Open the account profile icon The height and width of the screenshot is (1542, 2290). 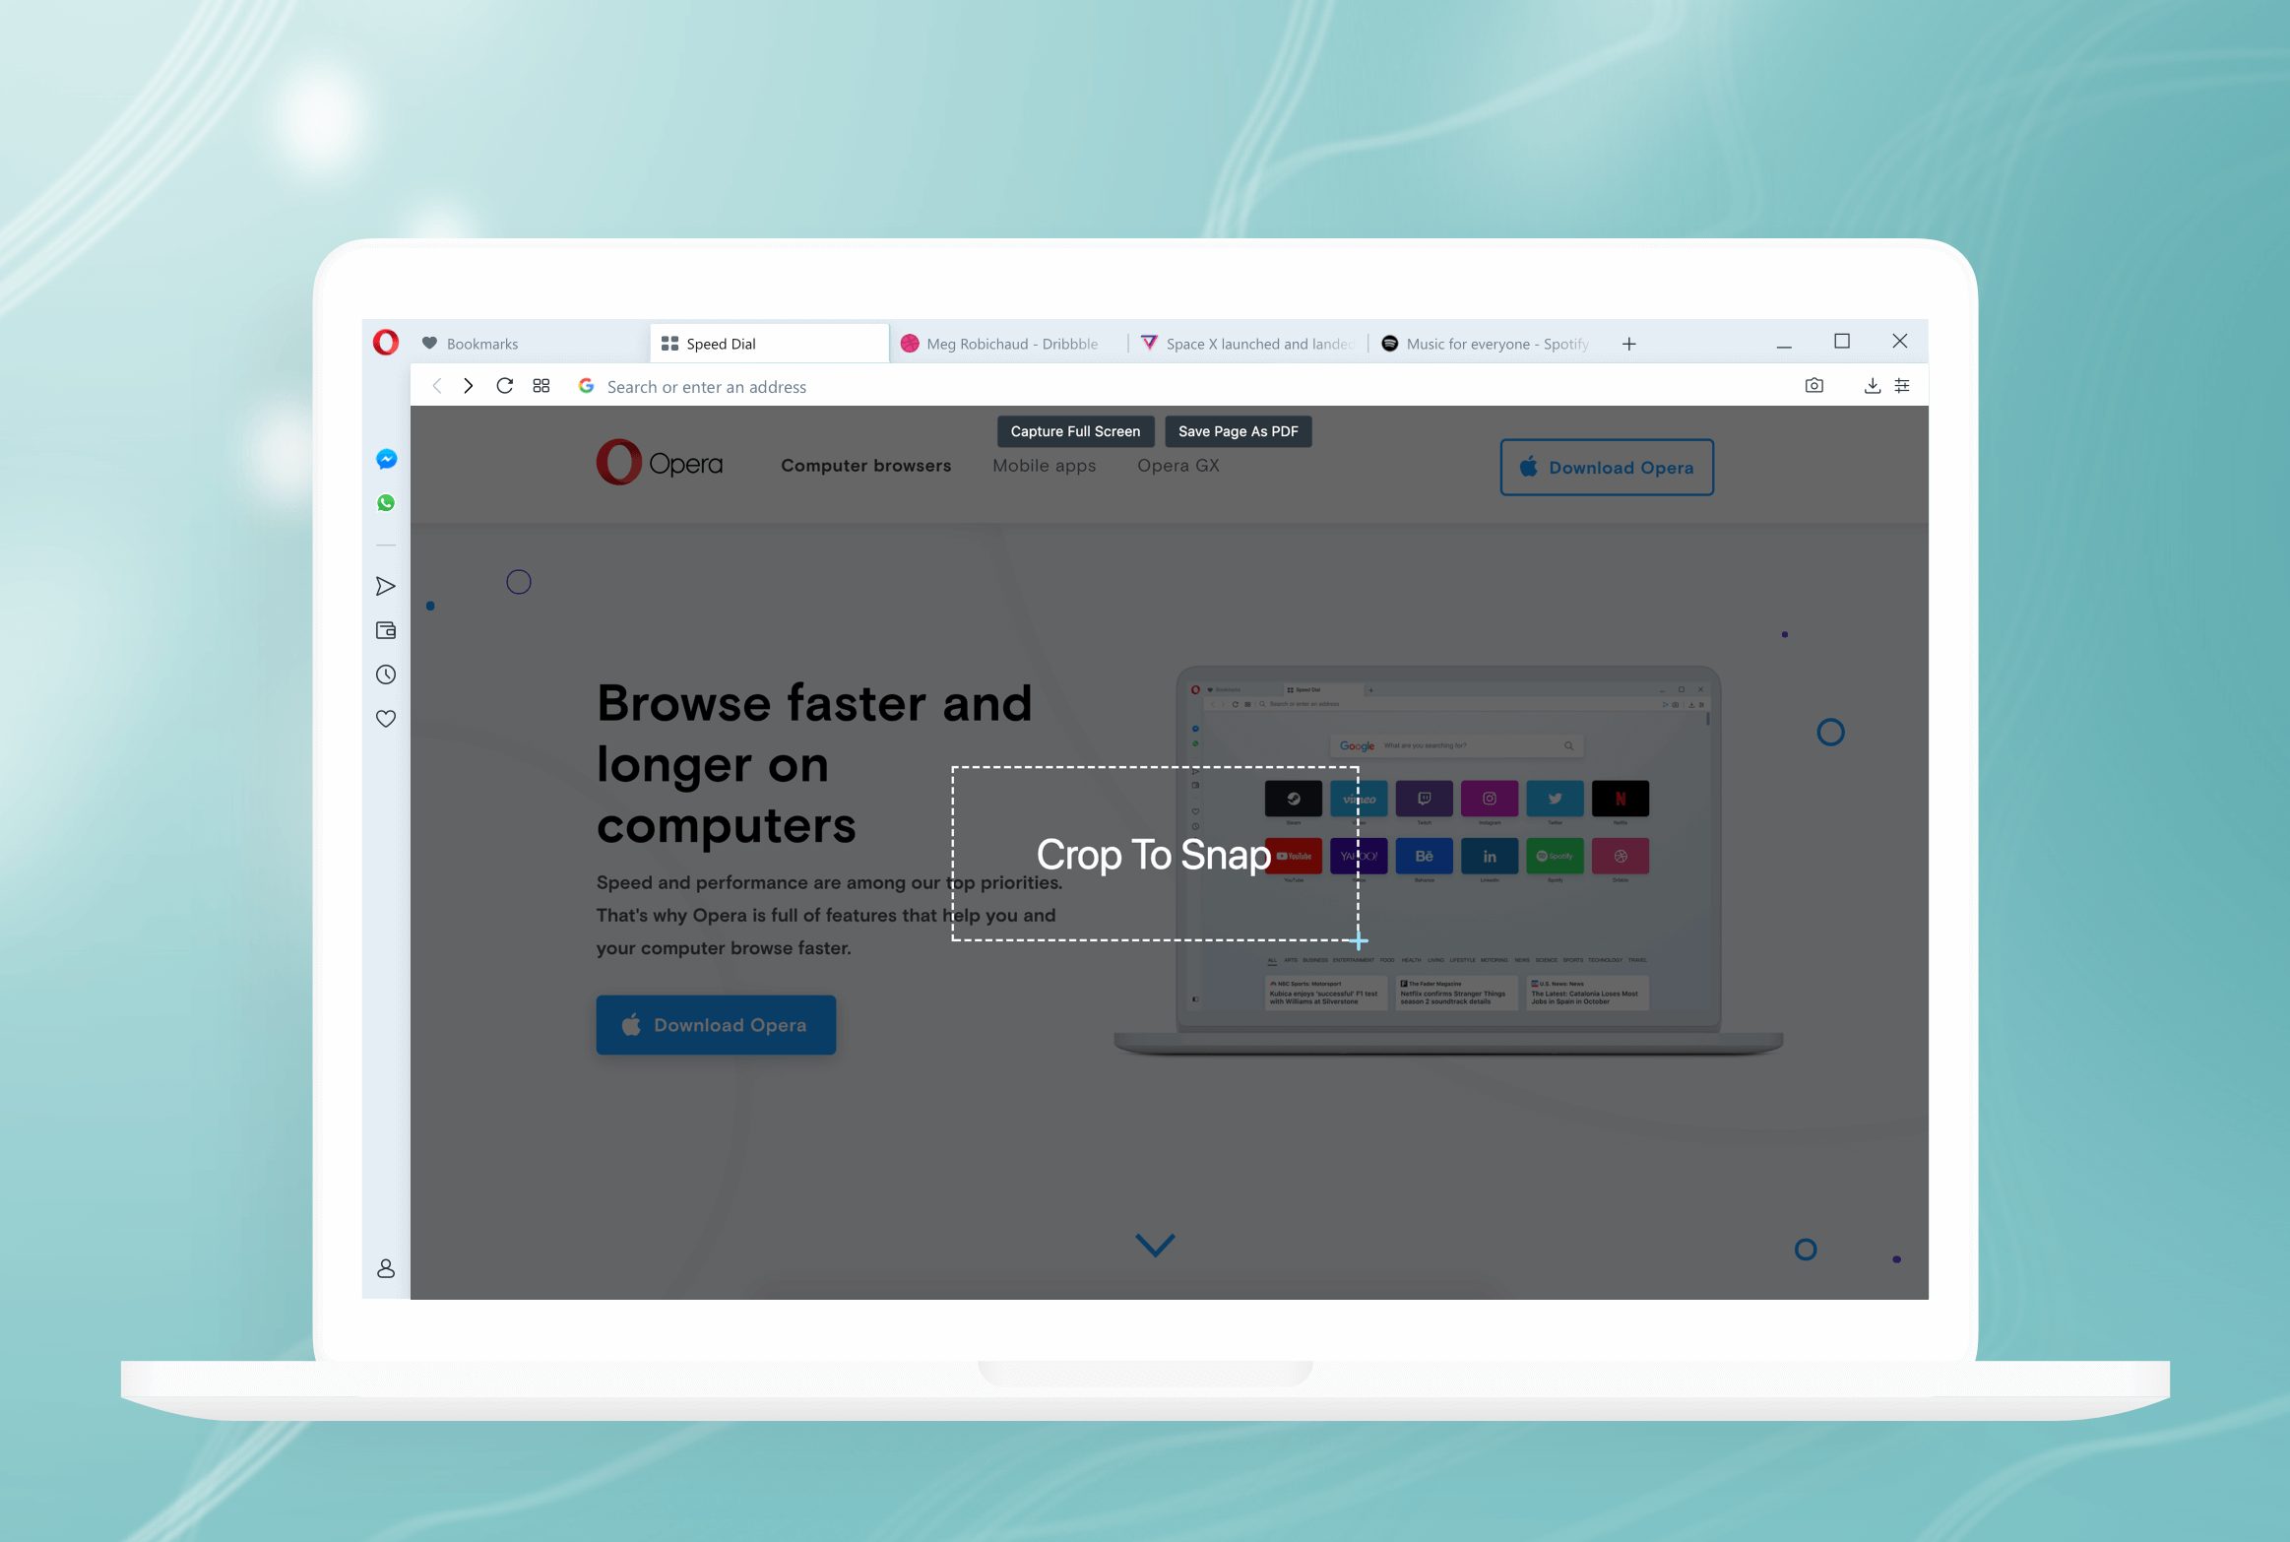coord(386,1268)
